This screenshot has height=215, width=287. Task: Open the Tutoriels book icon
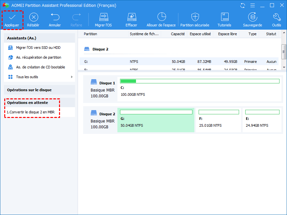(224, 17)
